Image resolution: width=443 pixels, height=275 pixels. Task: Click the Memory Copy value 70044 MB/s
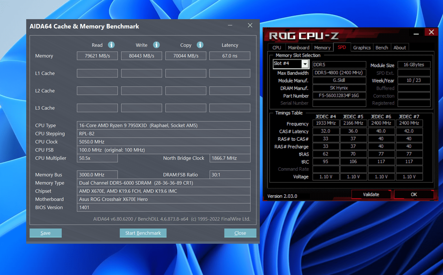[186, 56]
